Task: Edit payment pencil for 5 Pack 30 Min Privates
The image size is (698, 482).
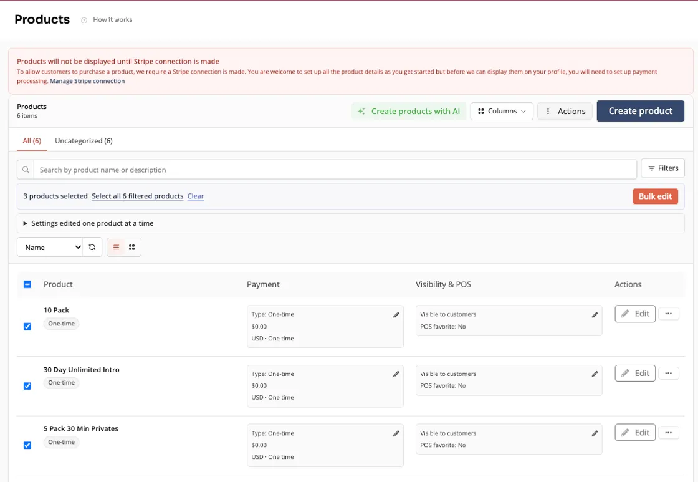Action: pyautogui.click(x=396, y=433)
